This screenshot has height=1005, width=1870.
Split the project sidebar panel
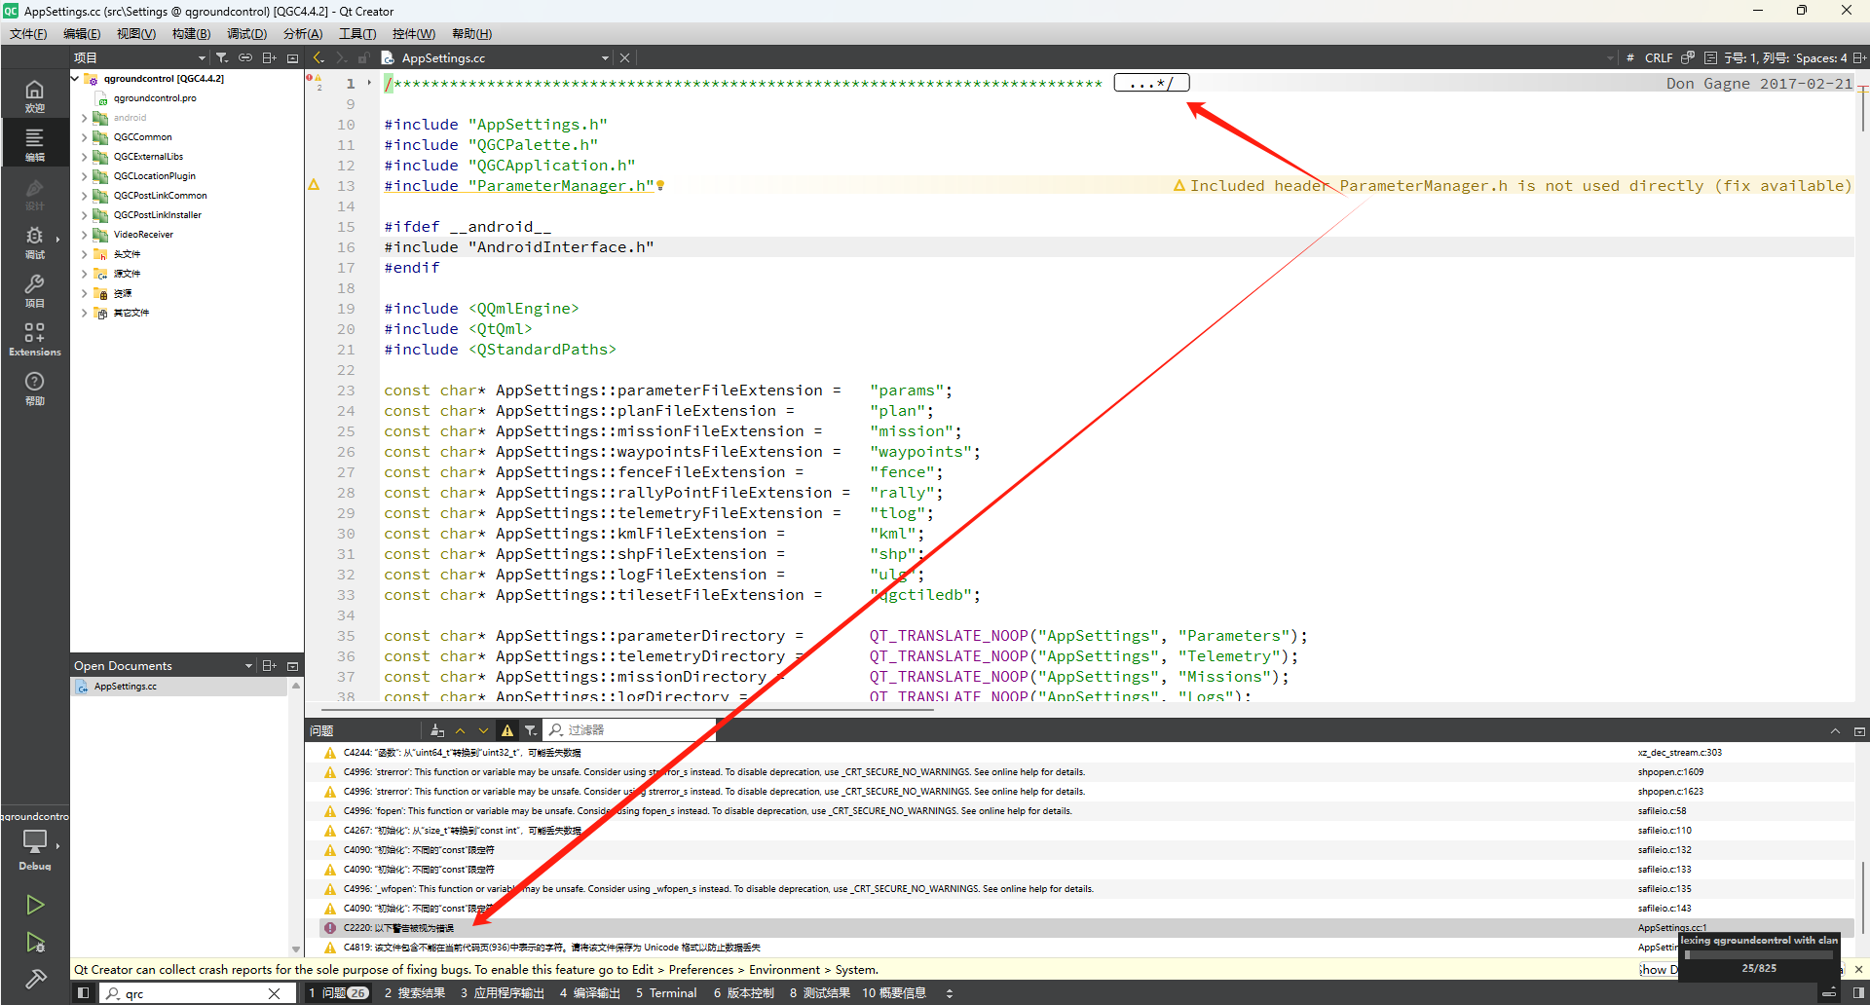[x=270, y=58]
